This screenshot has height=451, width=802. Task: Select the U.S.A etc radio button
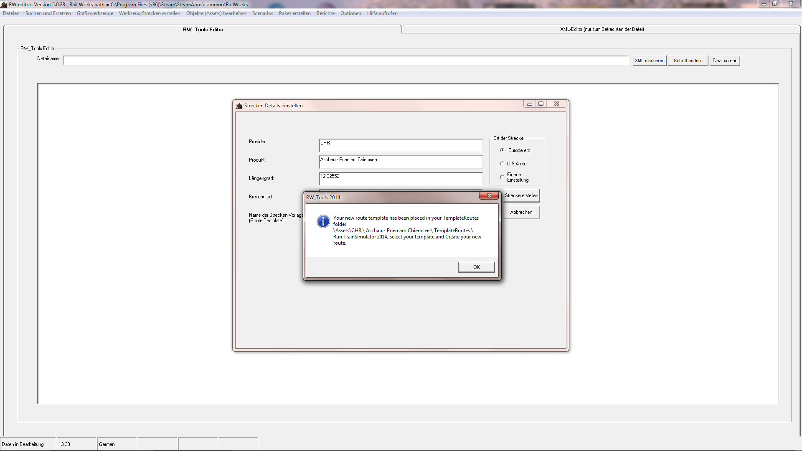(502, 164)
